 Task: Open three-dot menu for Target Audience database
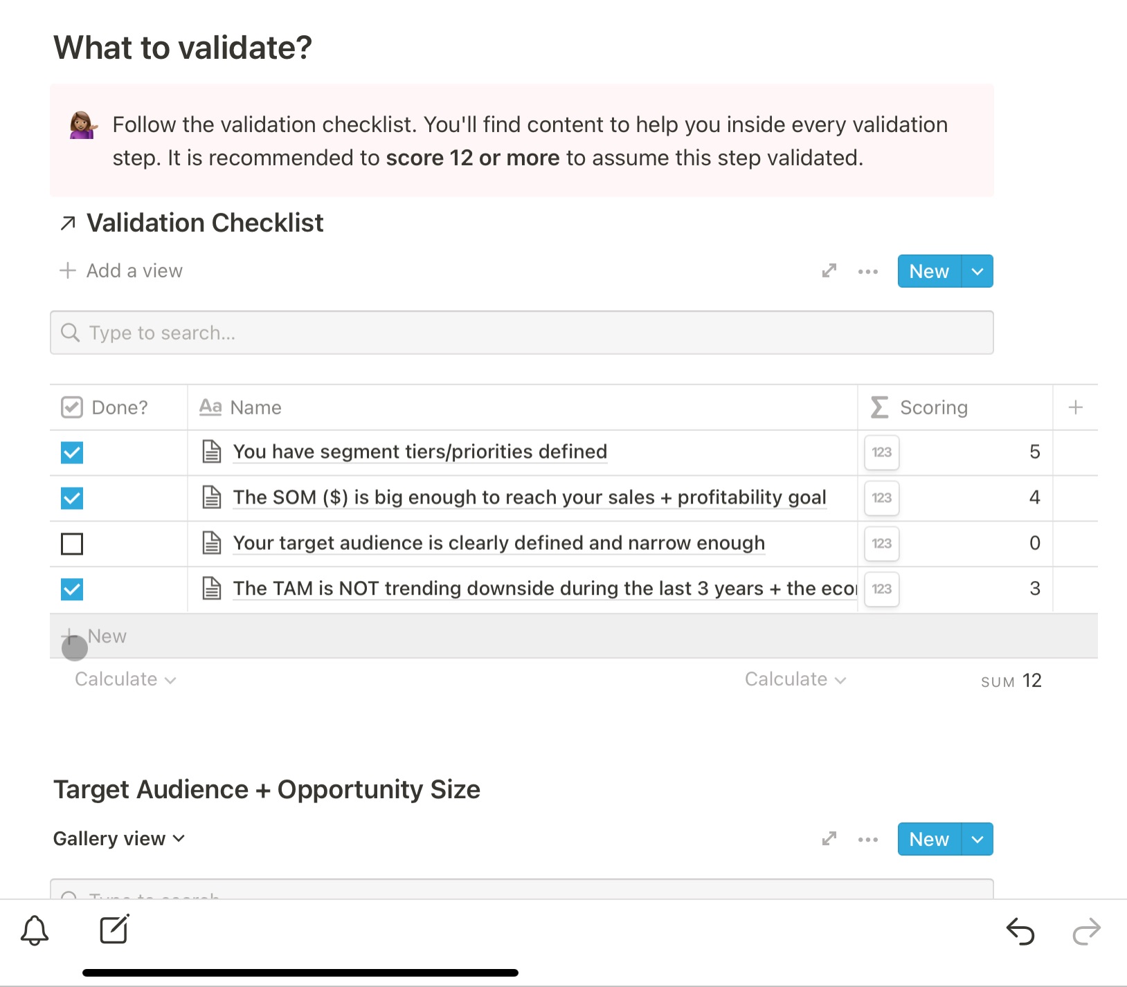pyautogui.click(x=867, y=839)
